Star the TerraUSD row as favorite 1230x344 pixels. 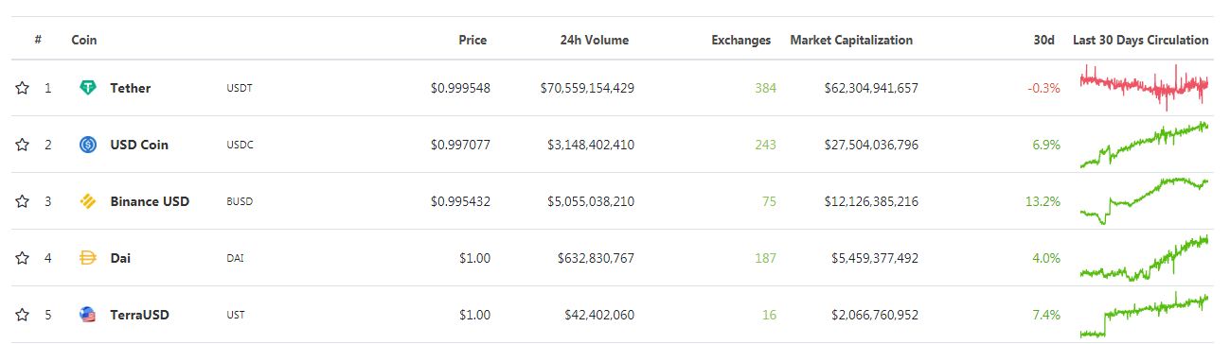22,315
